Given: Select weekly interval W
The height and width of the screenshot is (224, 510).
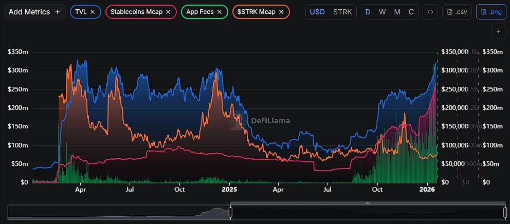Looking at the screenshot, I should click(x=382, y=12).
